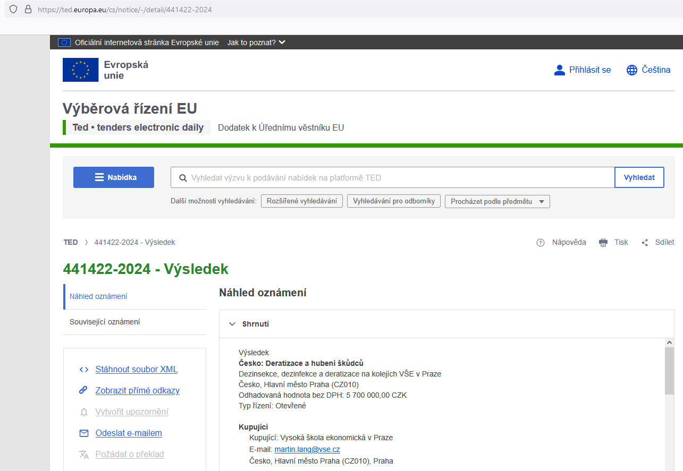Click the user profile icon for Přihlásit se
Screen dimensions: 683x471
point(559,70)
